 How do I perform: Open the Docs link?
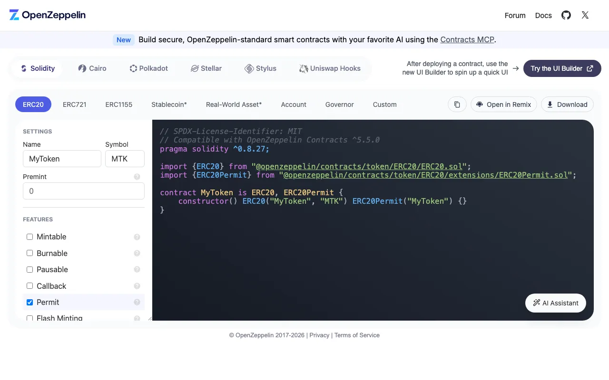[543, 15]
